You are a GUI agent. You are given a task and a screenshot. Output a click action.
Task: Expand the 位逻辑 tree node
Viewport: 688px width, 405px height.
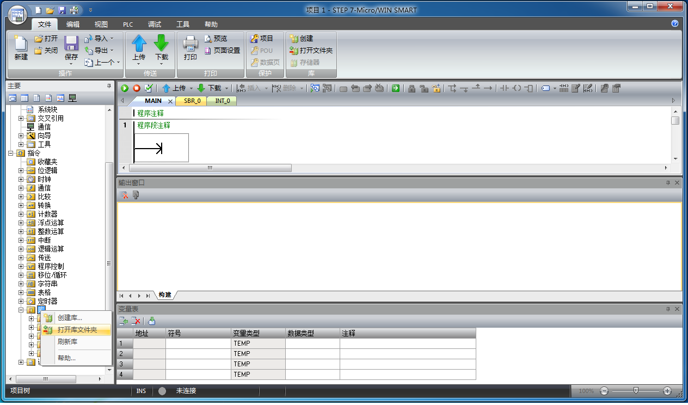(21, 170)
